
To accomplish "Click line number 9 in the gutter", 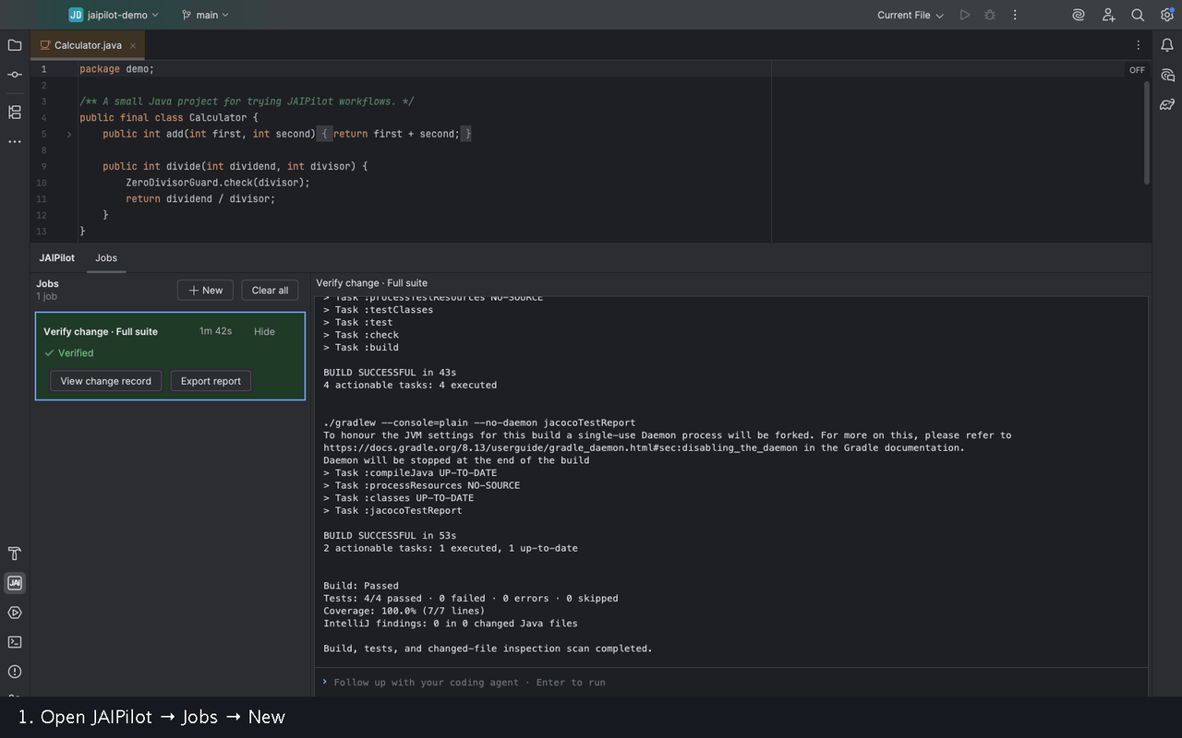I will [x=42, y=166].
